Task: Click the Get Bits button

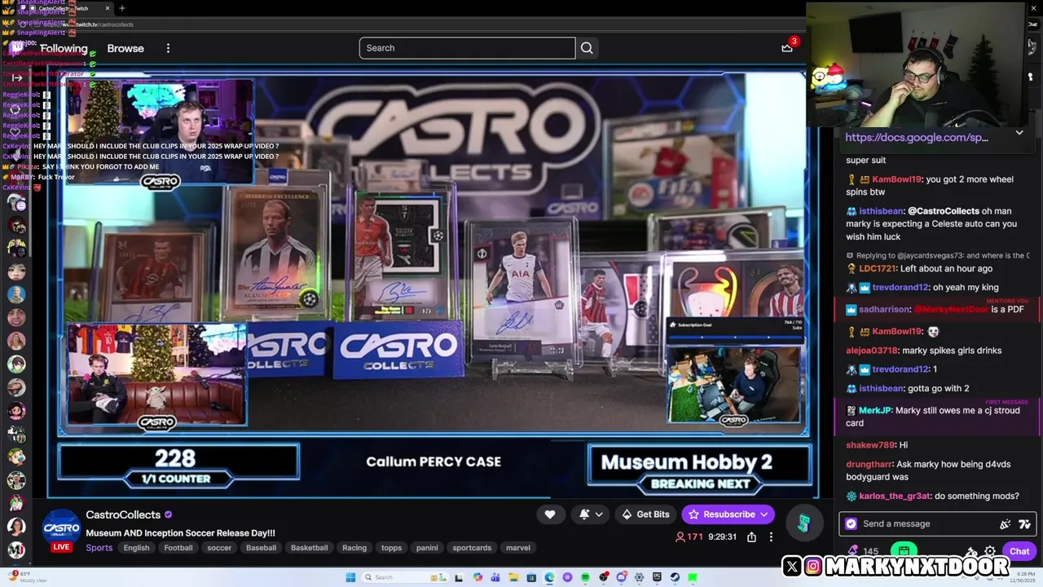Action: point(645,514)
